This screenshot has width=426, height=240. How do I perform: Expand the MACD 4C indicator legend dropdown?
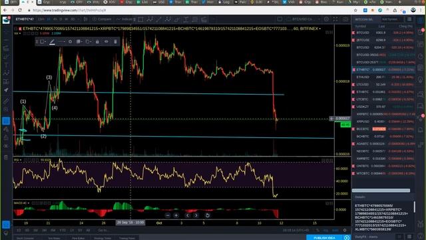(x=28, y=203)
